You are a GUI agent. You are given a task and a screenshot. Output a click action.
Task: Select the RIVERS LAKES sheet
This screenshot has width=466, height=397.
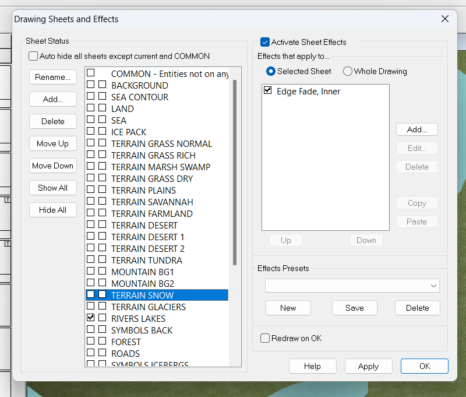pos(138,318)
